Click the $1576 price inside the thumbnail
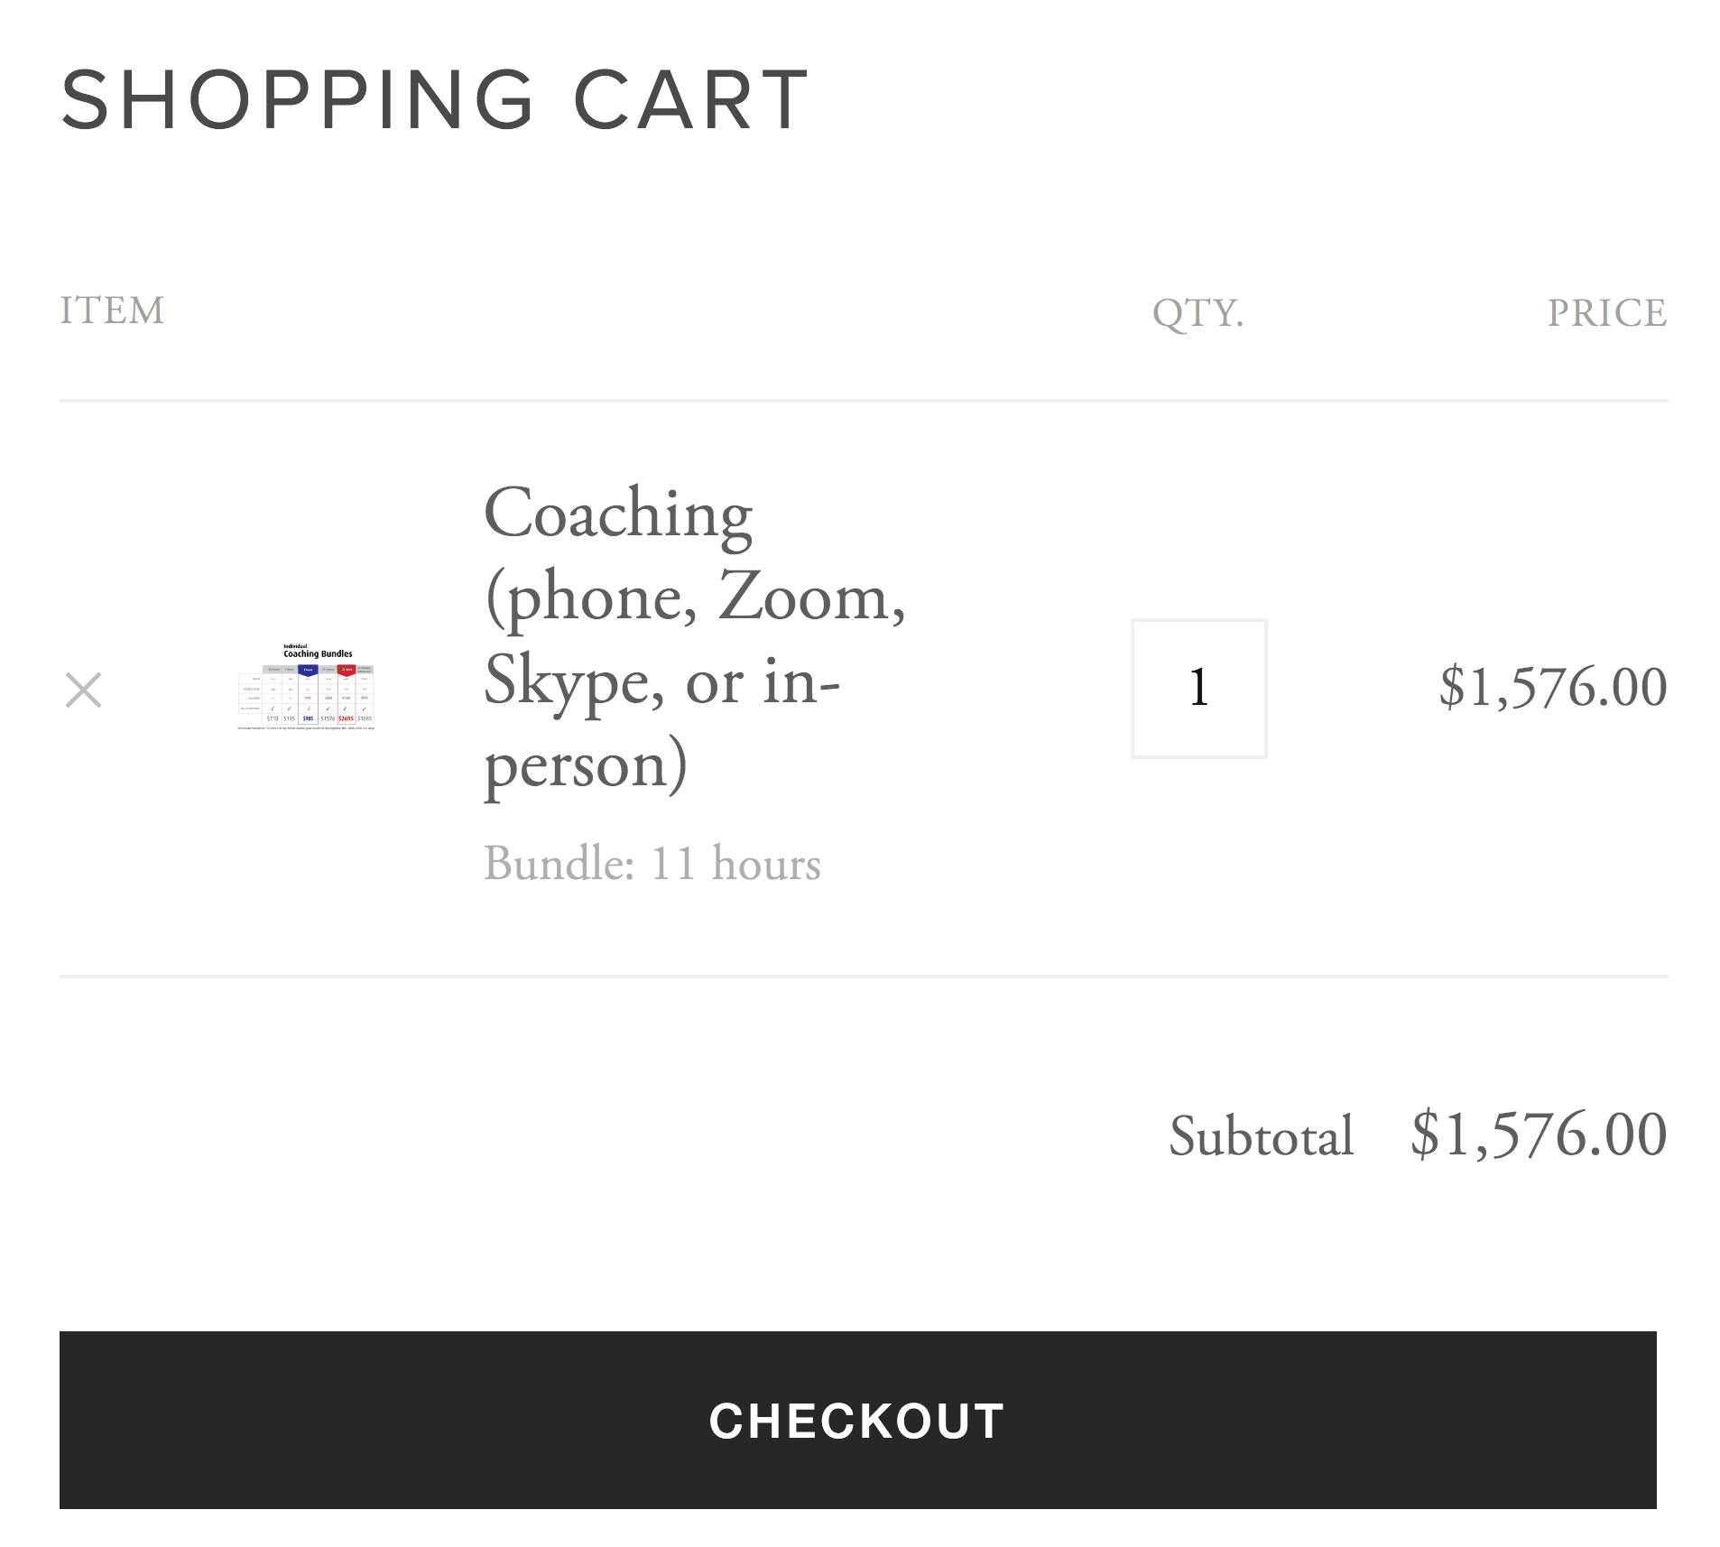The width and height of the screenshot is (1720, 1547). click(328, 718)
